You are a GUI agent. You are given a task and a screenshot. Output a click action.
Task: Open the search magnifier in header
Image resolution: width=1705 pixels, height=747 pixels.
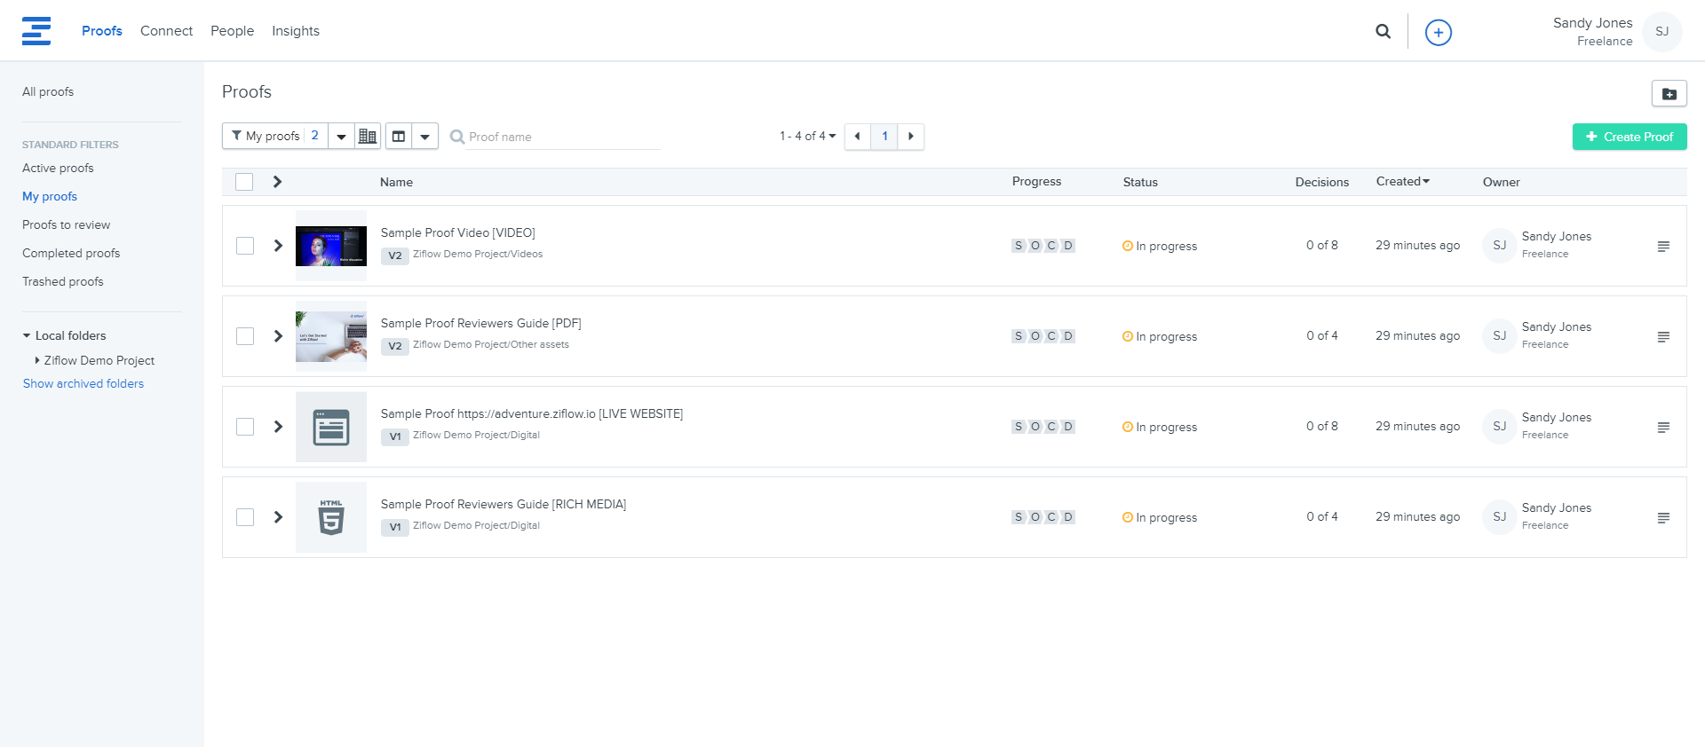(1383, 31)
